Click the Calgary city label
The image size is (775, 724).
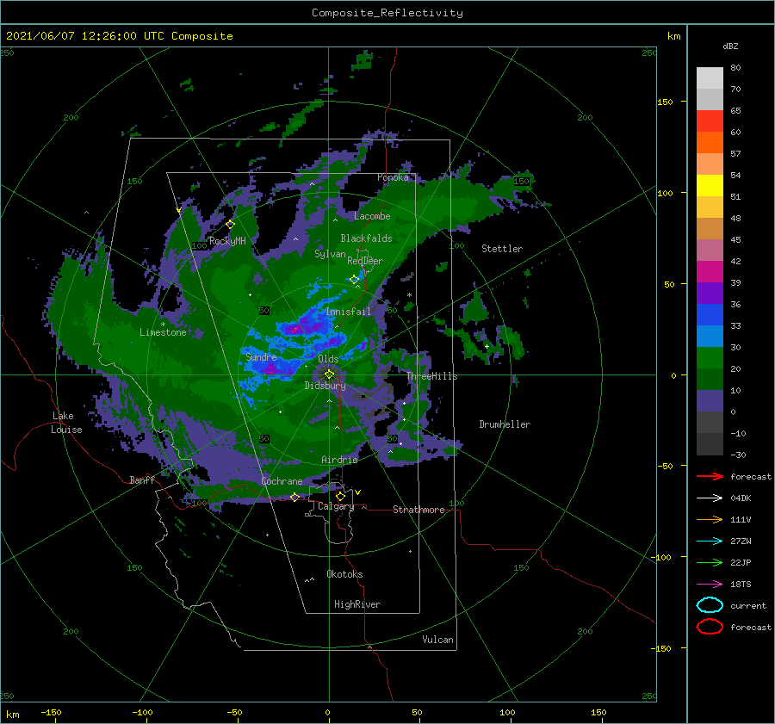coord(336,506)
